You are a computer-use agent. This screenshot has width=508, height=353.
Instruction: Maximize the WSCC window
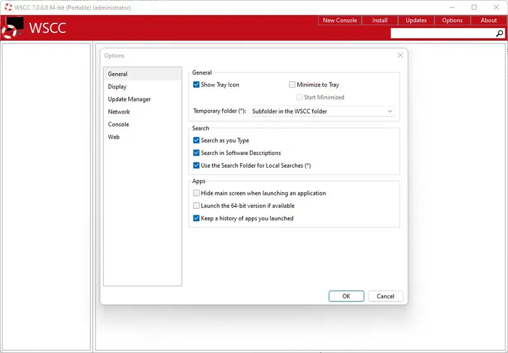[474, 7]
